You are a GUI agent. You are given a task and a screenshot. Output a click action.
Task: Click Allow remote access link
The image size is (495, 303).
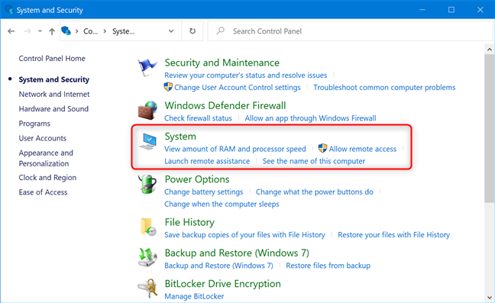[x=362, y=149]
